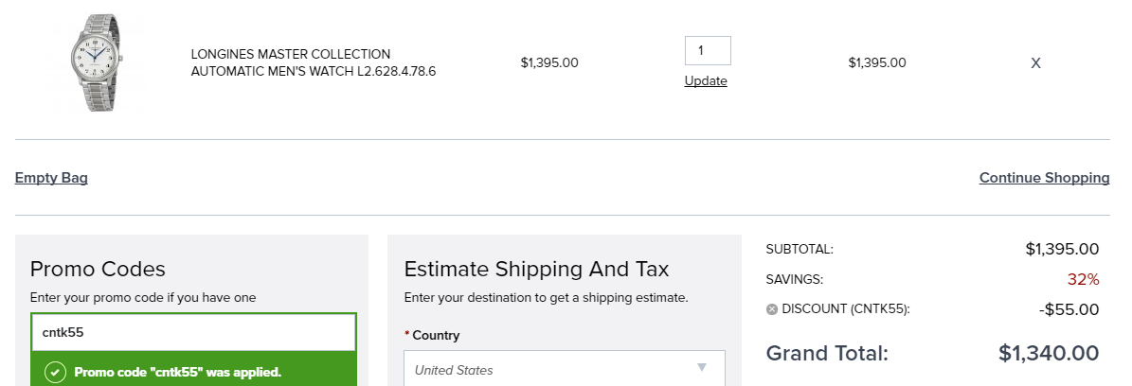Image resolution: width=1132 pixels, height=386 pixels.
Task: Click the promo code applied confirmation banner
Action: (193, 372)
